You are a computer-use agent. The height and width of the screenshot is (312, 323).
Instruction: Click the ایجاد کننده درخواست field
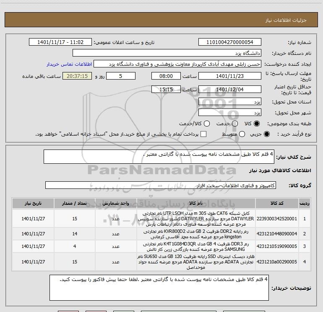tap(177, 64)
